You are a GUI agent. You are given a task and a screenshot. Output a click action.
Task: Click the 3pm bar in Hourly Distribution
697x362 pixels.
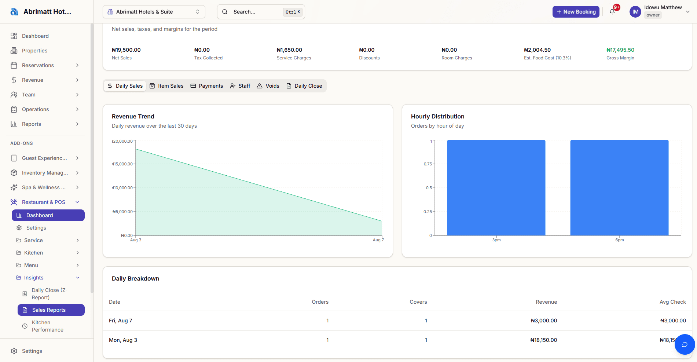(496, 188)
